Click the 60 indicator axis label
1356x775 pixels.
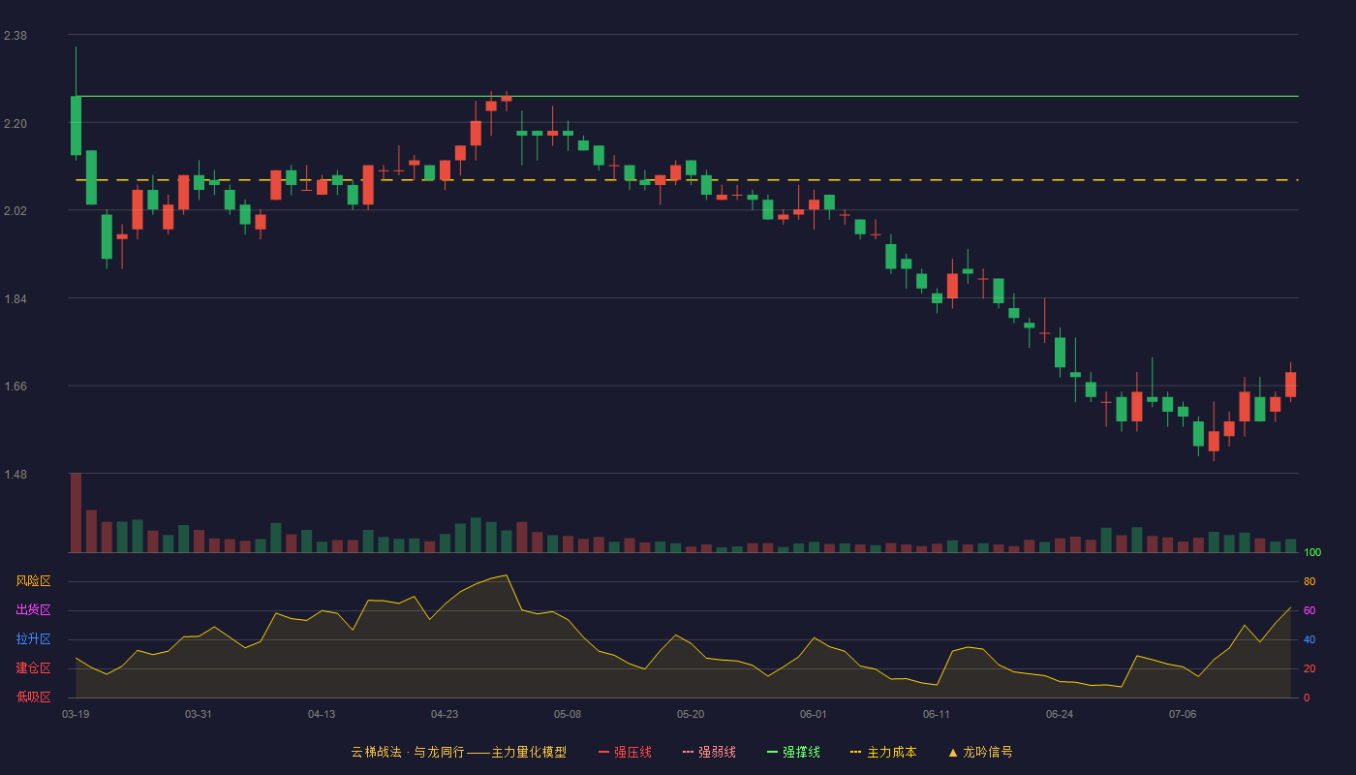[1310, 610]
